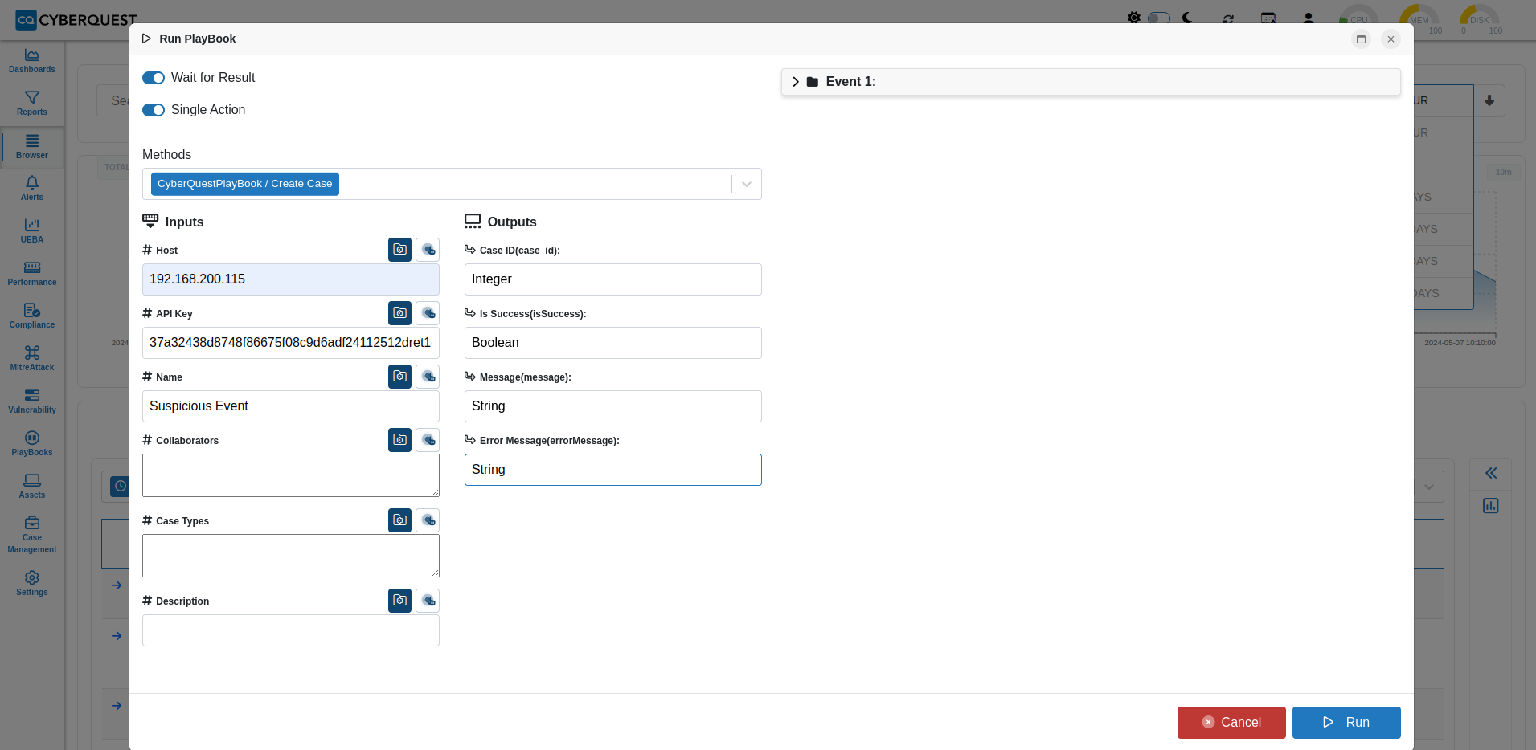
Task: Click the moon dark mode icon
Action: click(x=1187, y=18)
